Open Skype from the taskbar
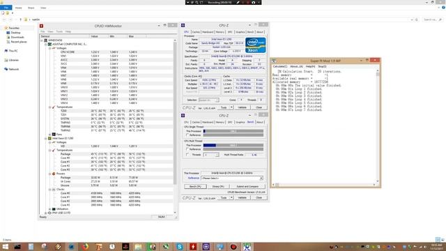 180,246
